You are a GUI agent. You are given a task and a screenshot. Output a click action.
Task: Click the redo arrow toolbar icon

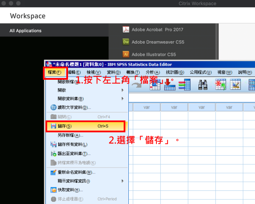(136, 85)
